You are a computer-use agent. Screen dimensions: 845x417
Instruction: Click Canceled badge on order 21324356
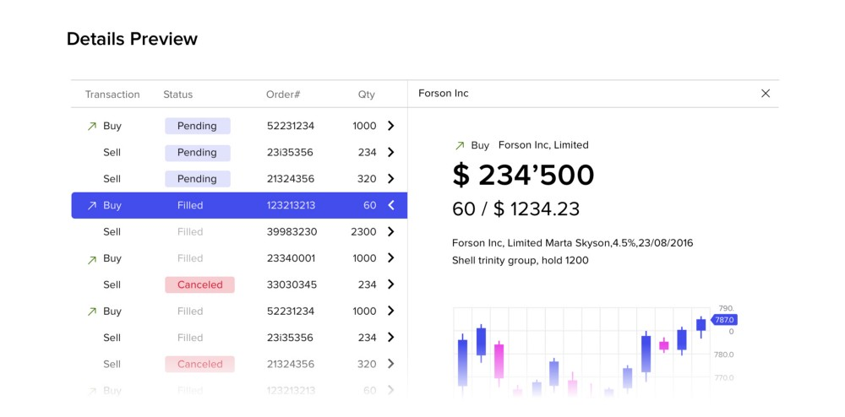(200, 365)
